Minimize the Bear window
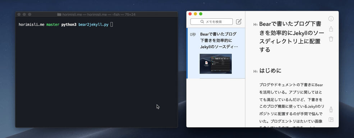 (x=195, y=14)
